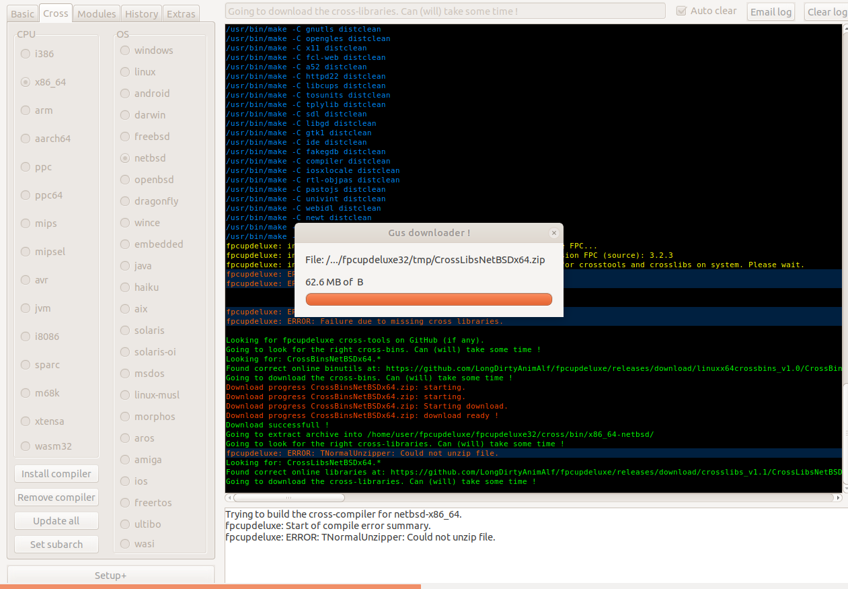Click the horizontal scrollbar under the log

pyautogui.click(x=533, y=498)
